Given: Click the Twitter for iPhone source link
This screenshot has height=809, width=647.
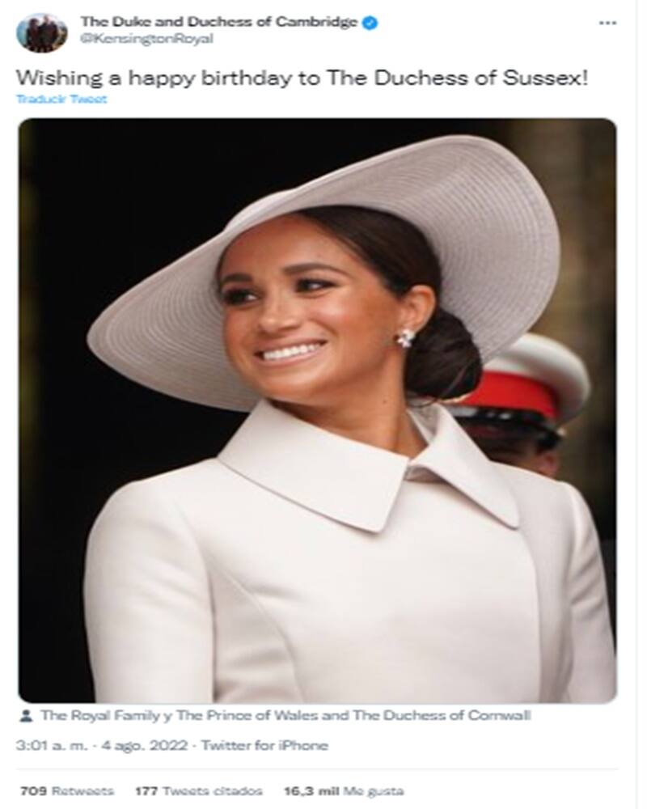Looking at the screenshot, I should click(x=264, y=746).
